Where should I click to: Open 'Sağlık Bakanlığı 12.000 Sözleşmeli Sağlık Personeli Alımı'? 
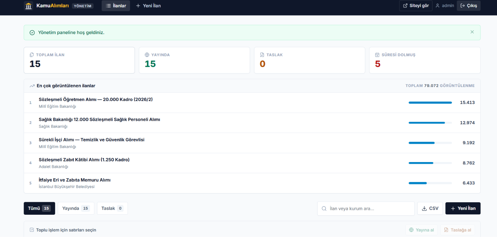pos(99,120)
